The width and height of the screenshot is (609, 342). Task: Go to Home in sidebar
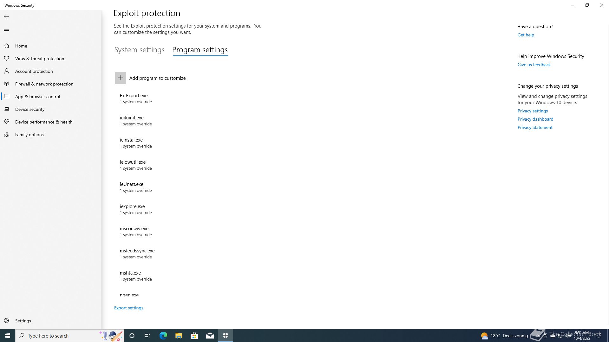21,46
